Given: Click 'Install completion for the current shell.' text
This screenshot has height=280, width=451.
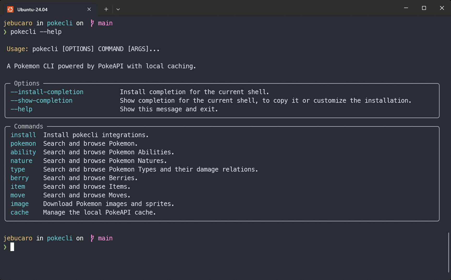Looking at the screenshot, I should coord(194,92).
